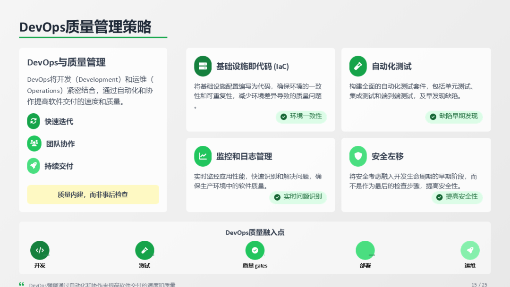Click the DevOps质量管理策略 slide title

pyautogui.click(x=85, y=27)
